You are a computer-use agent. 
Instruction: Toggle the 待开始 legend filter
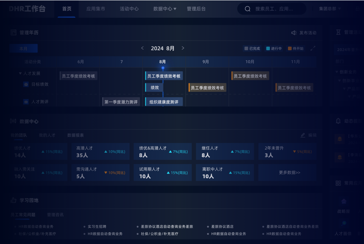(295, 48)
